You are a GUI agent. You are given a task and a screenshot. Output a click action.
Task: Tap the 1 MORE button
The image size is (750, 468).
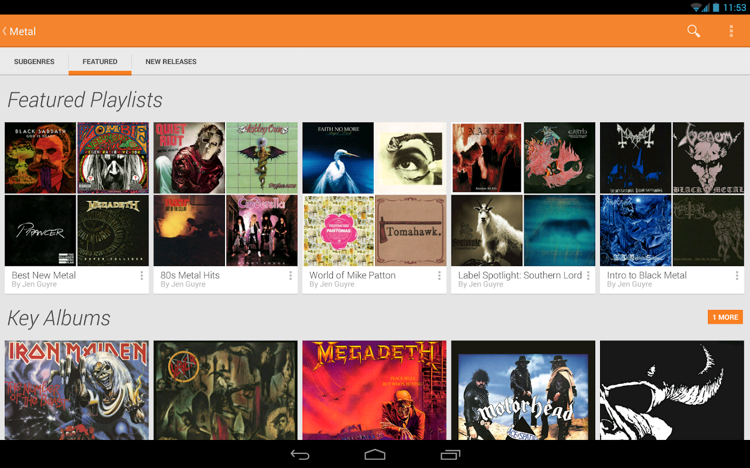pyautogui.click(x=725, y=317)
